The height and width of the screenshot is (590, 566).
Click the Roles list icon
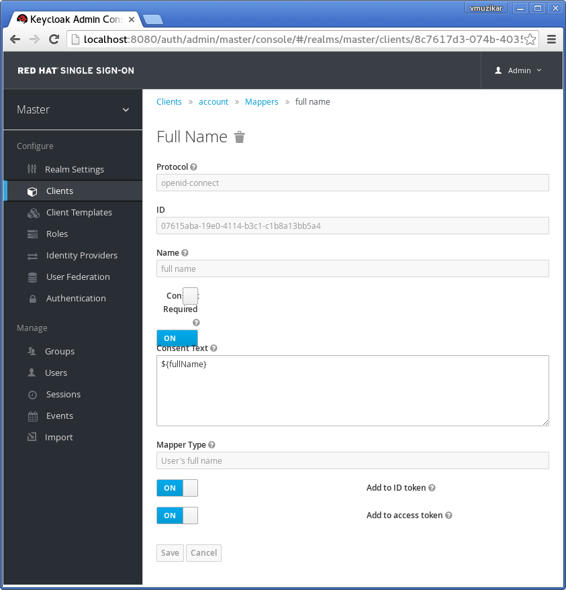(x=32, y=234)
